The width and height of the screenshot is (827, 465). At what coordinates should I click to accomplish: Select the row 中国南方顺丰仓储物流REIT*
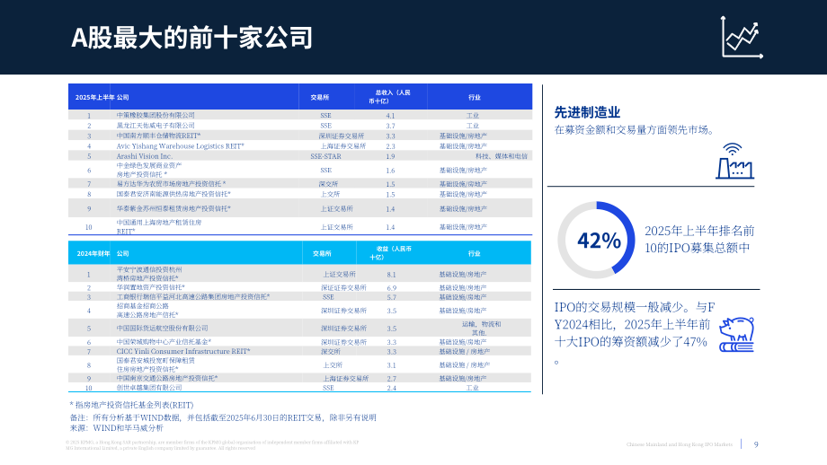(x=300, y=136)
